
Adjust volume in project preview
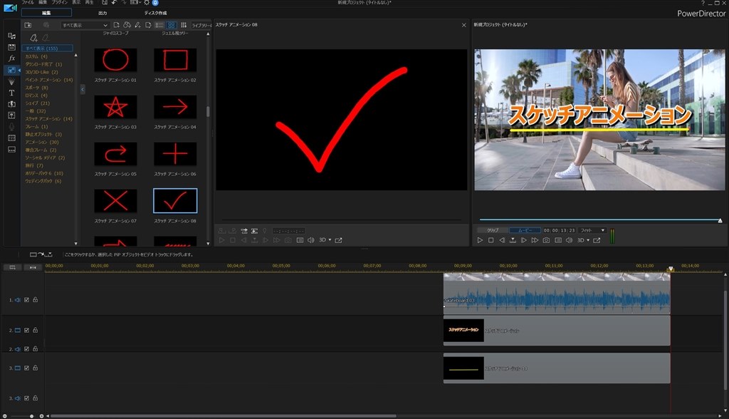pos(569,240)
